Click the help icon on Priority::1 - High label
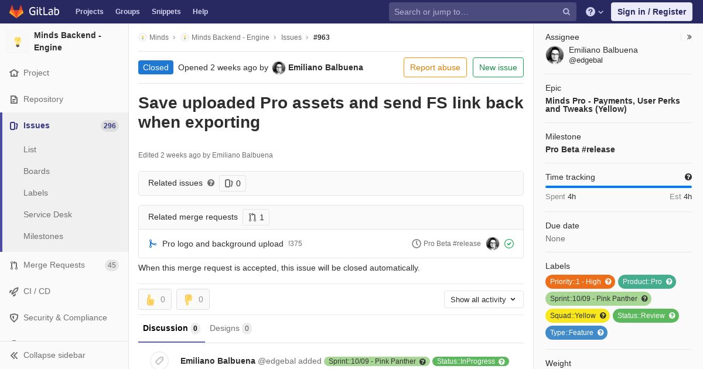 click(x=608, y=282)
